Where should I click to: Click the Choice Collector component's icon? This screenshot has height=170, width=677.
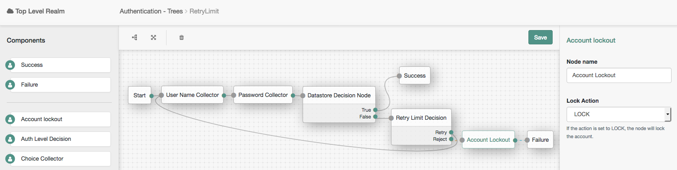[10, 159]
